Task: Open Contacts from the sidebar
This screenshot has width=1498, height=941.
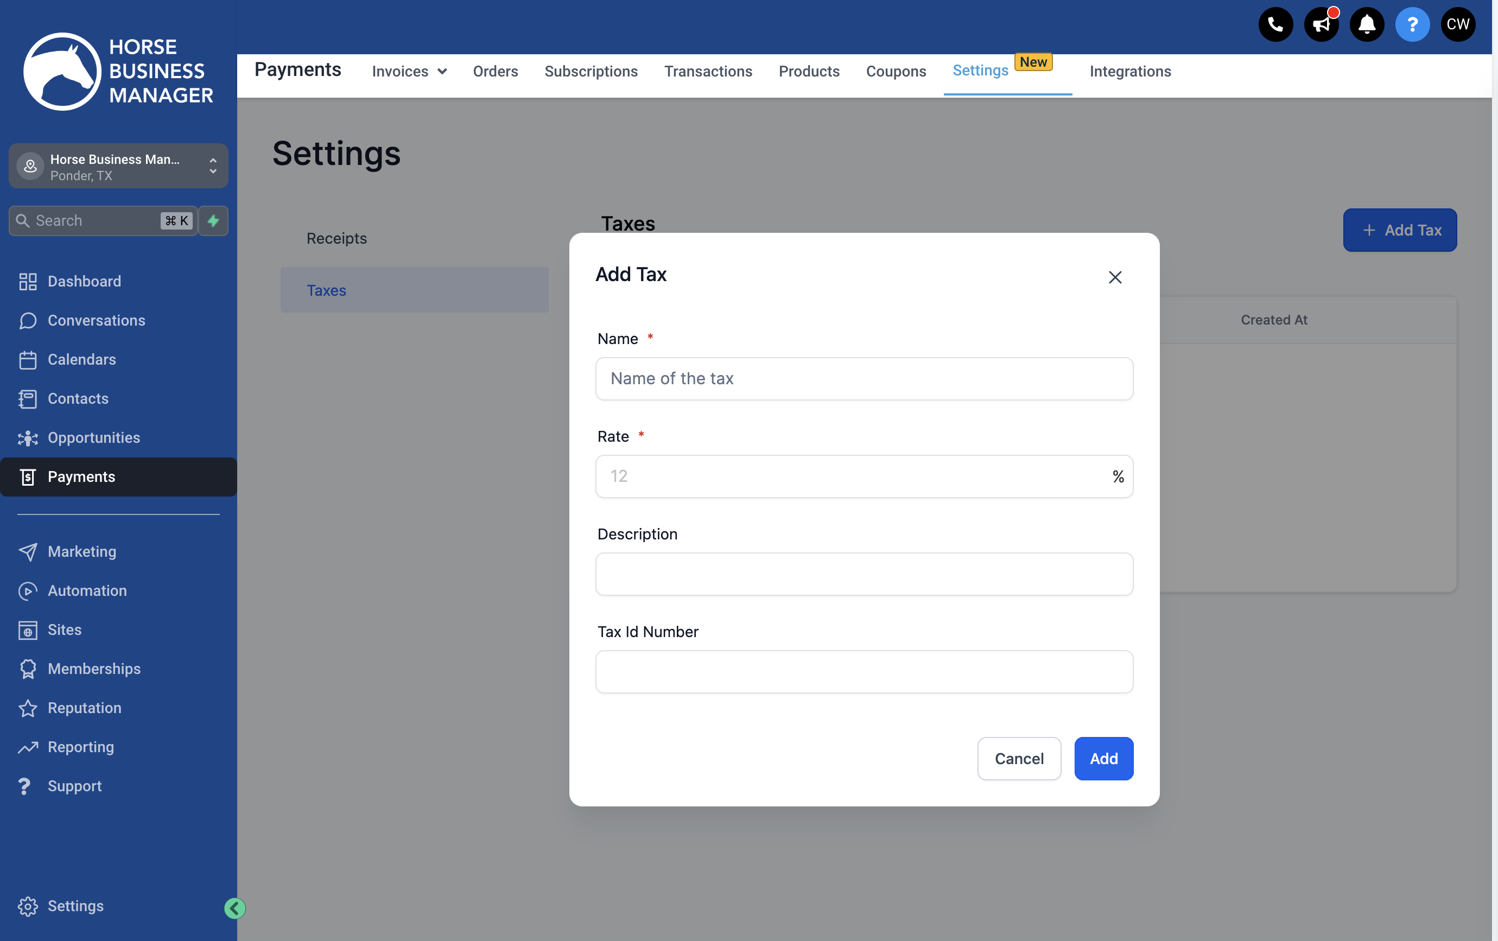Action: (x=118, y=399)
